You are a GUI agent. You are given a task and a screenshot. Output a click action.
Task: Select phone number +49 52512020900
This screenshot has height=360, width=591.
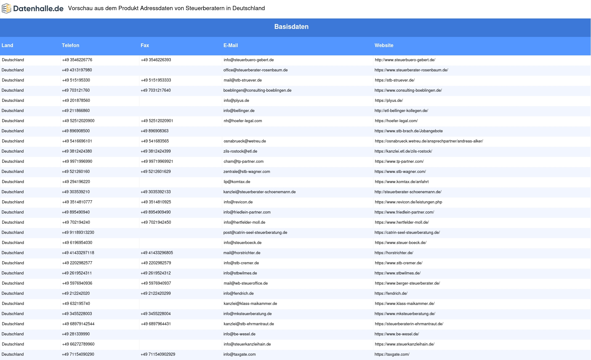point(78,121)
